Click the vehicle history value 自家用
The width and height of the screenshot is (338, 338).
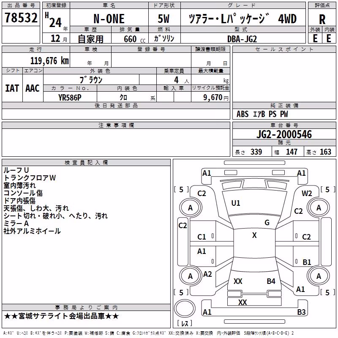[90, 39]
